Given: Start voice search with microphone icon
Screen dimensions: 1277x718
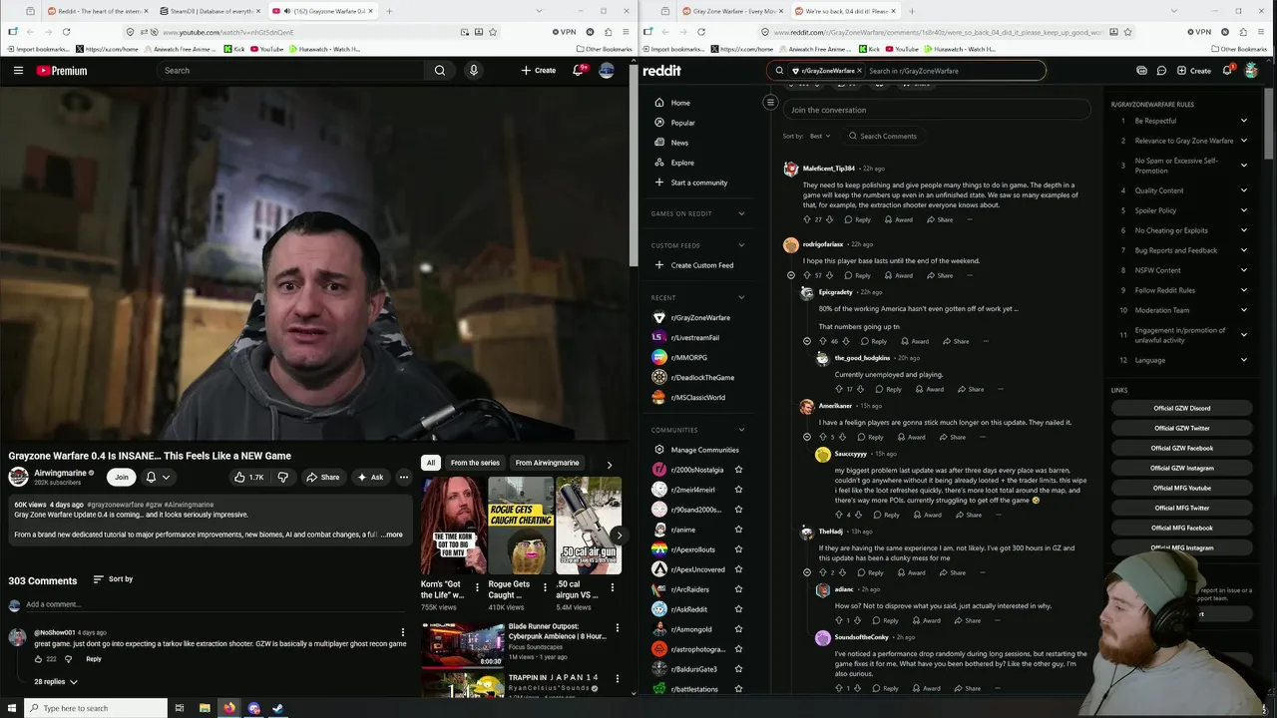Looking at the screenshot, I should tap(474, 71).
